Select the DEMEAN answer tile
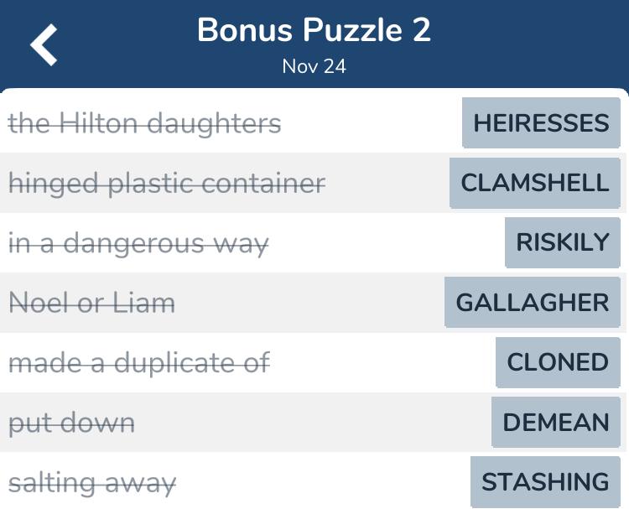 [x=555, y=422]
